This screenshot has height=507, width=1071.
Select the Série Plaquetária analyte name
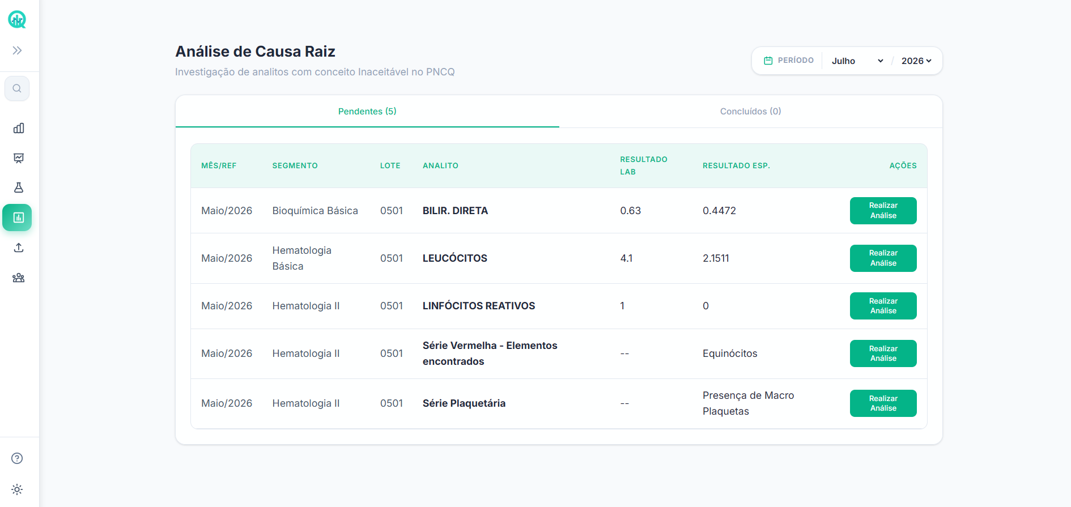tap(464, 403)
